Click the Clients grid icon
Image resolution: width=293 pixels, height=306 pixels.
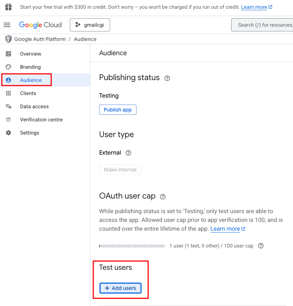[x=8, y=93]
